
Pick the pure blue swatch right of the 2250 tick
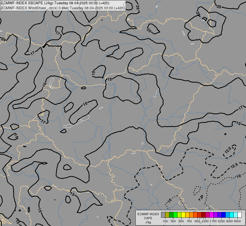pos(224,215)
